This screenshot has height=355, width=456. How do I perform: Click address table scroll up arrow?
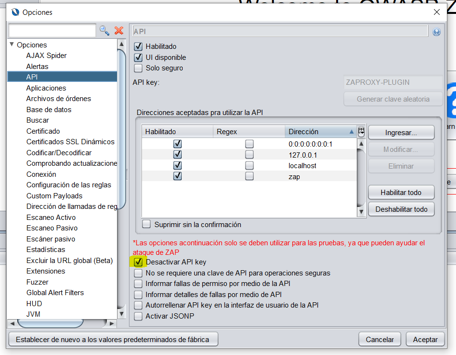361,143
